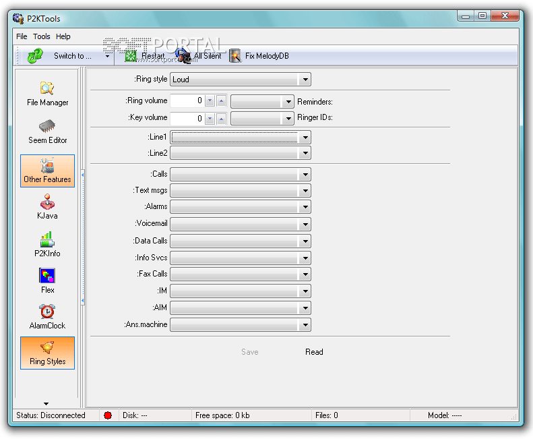Open the Voicemail dropdown
The image size is (533, 439).
point(241,224)
